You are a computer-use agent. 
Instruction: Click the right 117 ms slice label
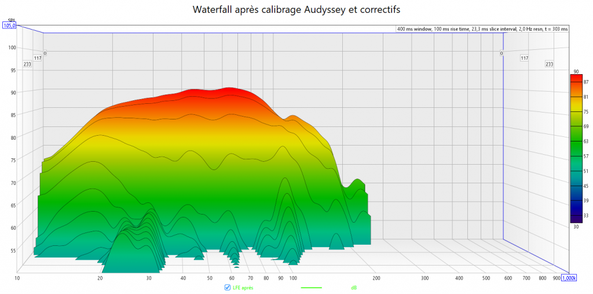524,58
